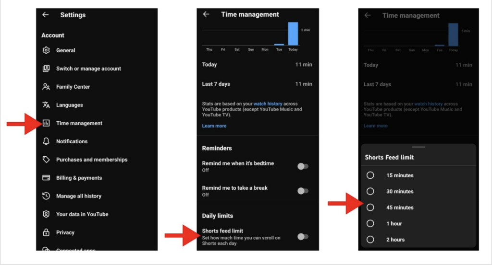Open Billing & payments menu item
492x265 pixels.
tap(79, 178)
